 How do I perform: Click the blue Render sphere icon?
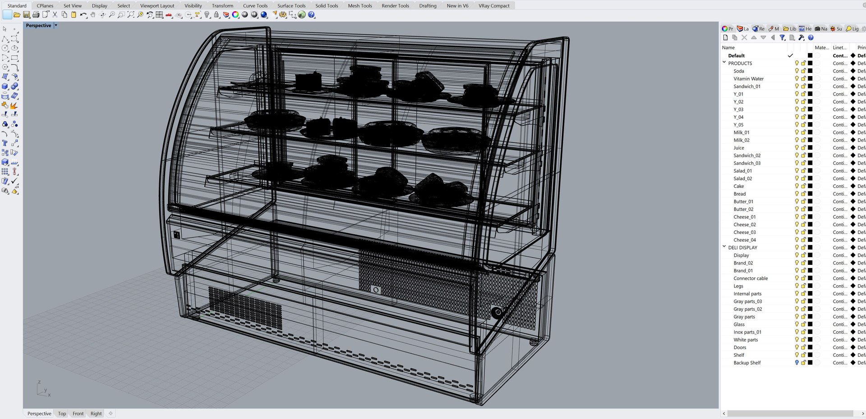click(x=264, y=15)
